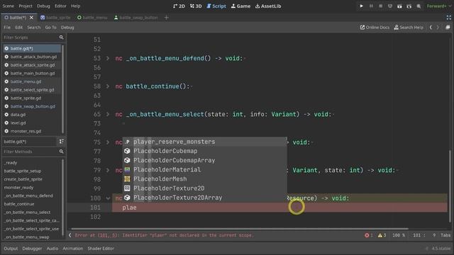Expand the fold arrow on line 75
Viewport: 454px width, 255px height.
point(108,142)
